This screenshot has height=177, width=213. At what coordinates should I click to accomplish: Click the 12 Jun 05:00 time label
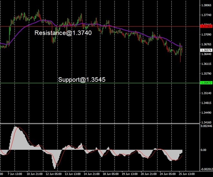pos(53,174)
